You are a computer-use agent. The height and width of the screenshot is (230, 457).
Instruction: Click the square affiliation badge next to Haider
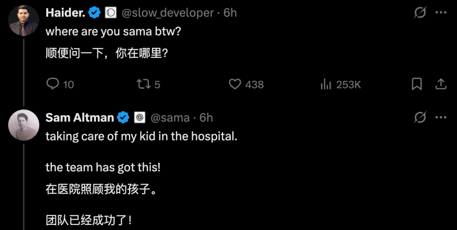coord(110,13)
